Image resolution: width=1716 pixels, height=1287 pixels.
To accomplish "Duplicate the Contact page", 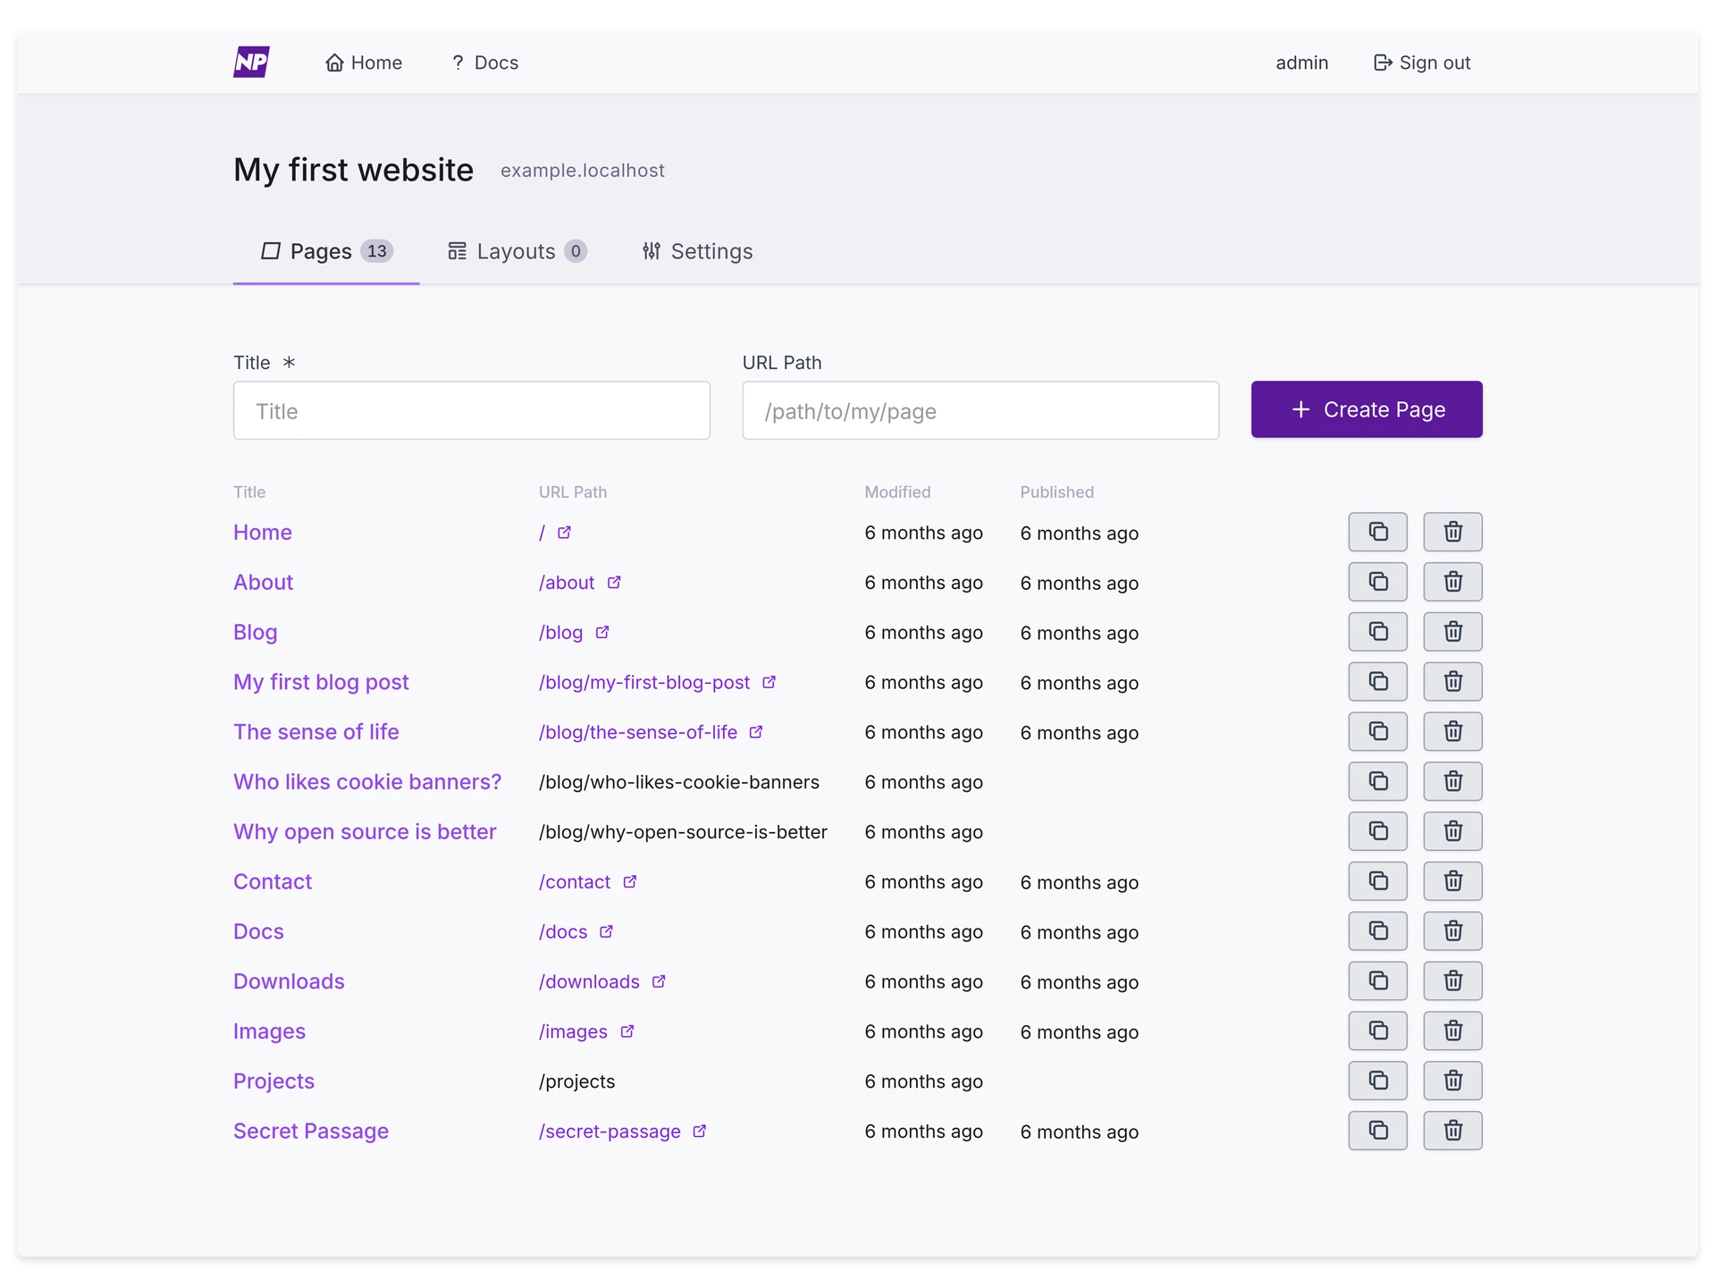I will (x=1377, y=881).
